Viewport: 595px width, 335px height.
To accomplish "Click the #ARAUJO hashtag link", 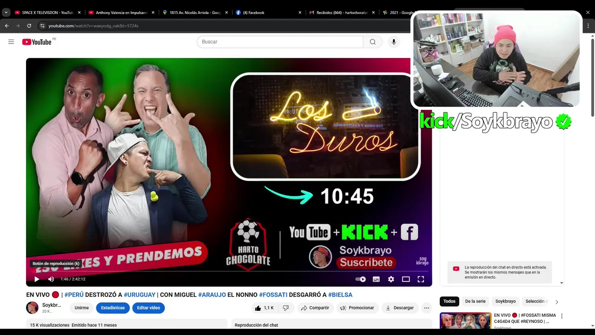I will click(212, 295).
